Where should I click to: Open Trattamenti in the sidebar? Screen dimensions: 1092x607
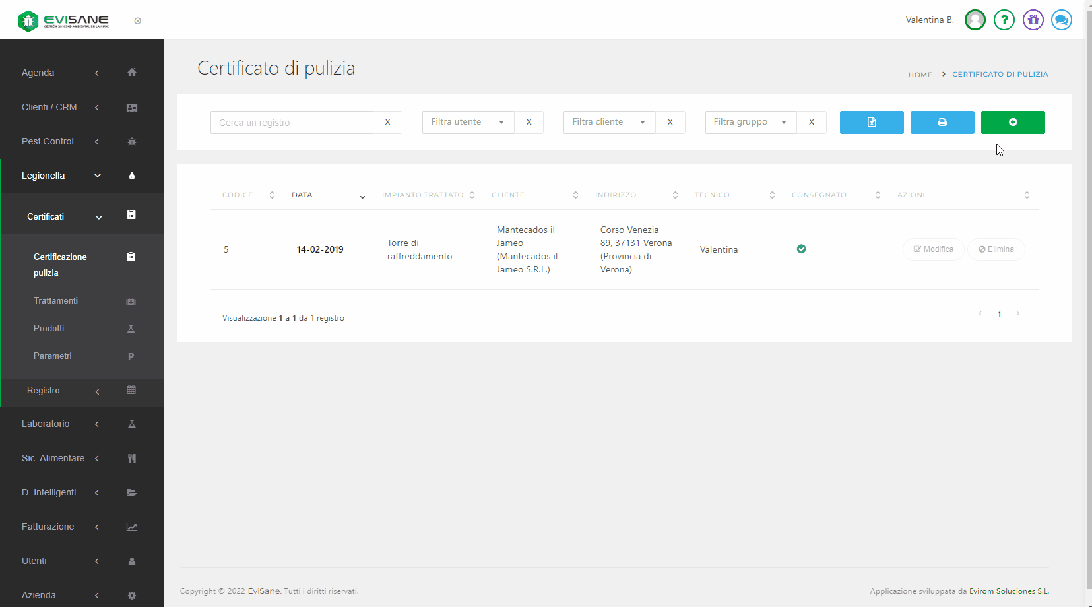coord(56,300)
